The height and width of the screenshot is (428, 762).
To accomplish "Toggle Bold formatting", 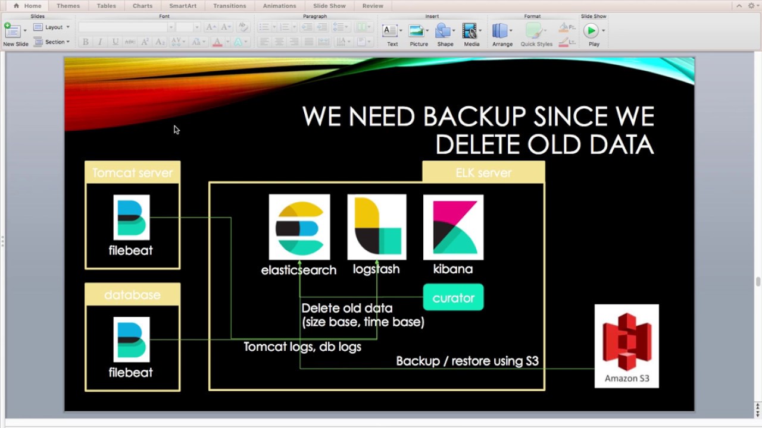I will (85, 42).
